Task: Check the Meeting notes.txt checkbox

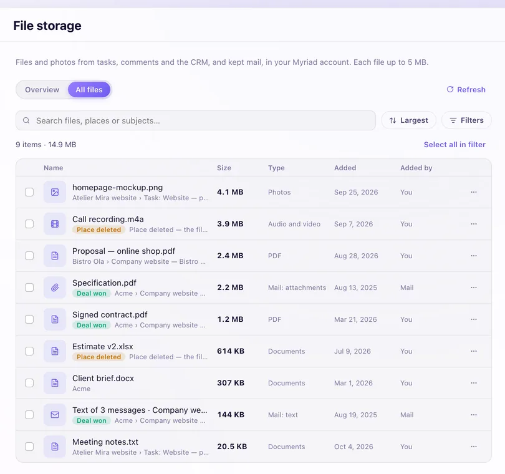Action: 29,447
